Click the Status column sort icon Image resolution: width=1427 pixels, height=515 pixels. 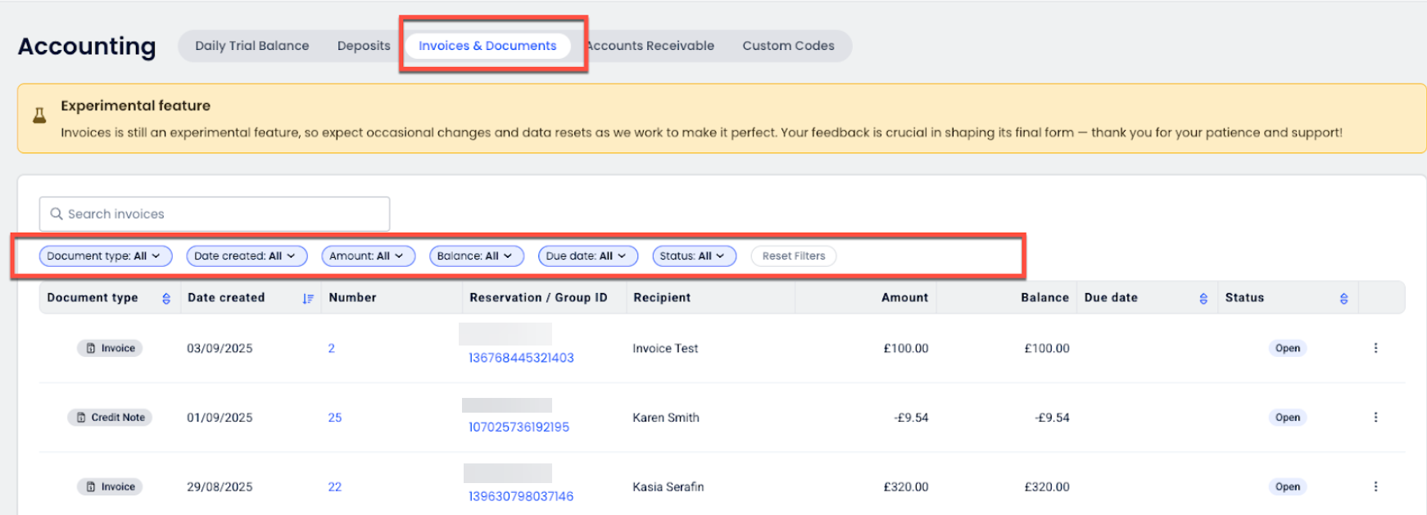click(x=1343, y=299)
